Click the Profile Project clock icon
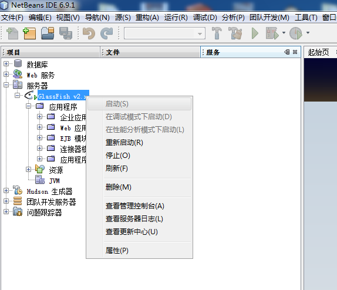Screen dimensions: 337x290 pyautogui.click(x=296, y=33)
